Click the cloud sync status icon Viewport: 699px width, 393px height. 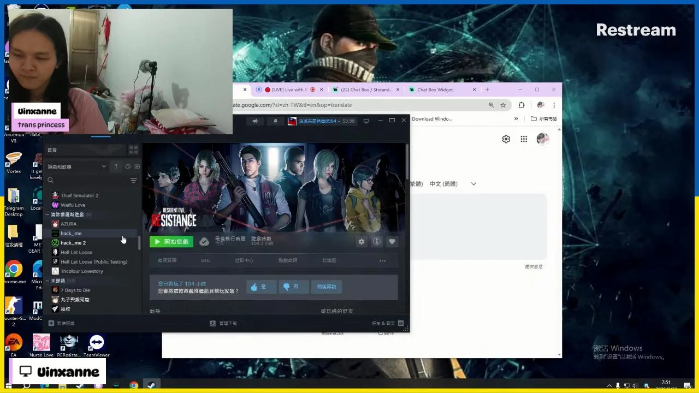204,241
